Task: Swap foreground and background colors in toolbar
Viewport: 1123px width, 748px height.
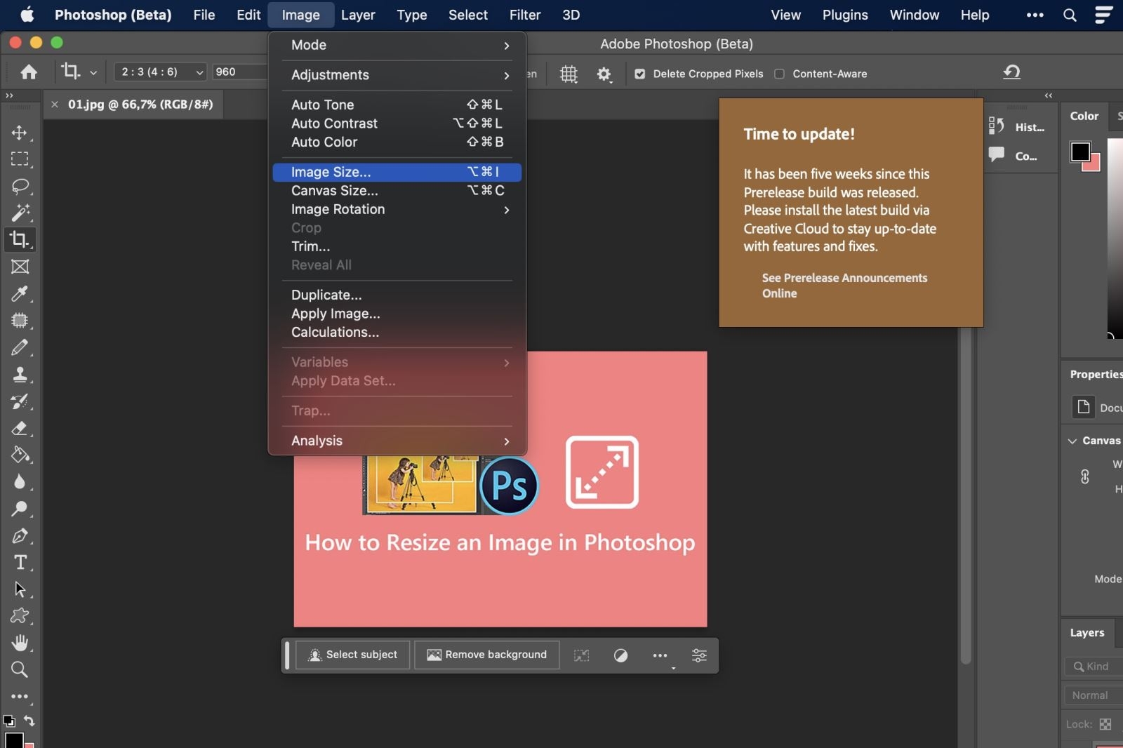Action: (x=29, y=721)
